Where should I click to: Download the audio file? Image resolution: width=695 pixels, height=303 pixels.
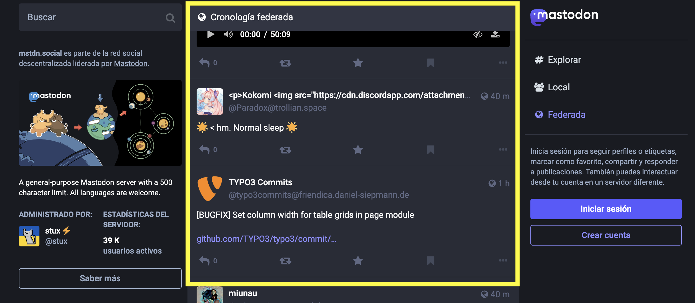pyautogui.click(x=495, y=35)
